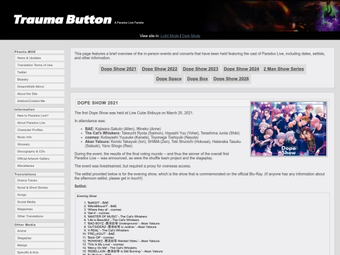Open Music Info page
340x255 pixels.
click(40, 137)
